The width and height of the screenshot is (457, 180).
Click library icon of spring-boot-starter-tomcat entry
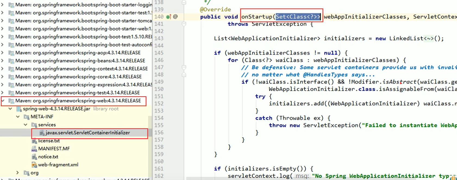11,21
